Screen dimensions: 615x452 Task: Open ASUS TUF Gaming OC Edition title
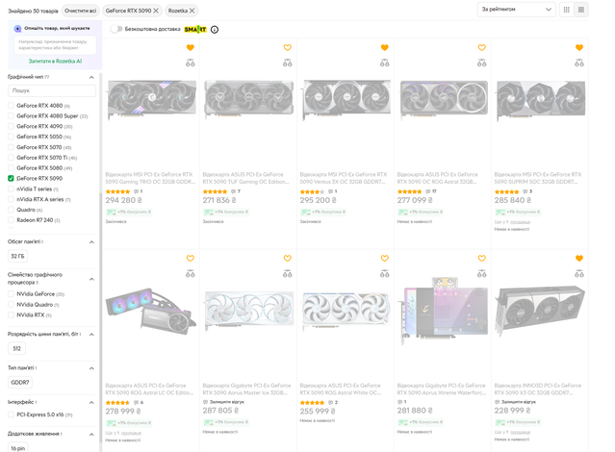click(x=245, y=178)
